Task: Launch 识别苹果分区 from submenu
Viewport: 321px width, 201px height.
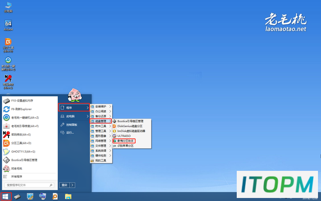Action: [131, 146]
